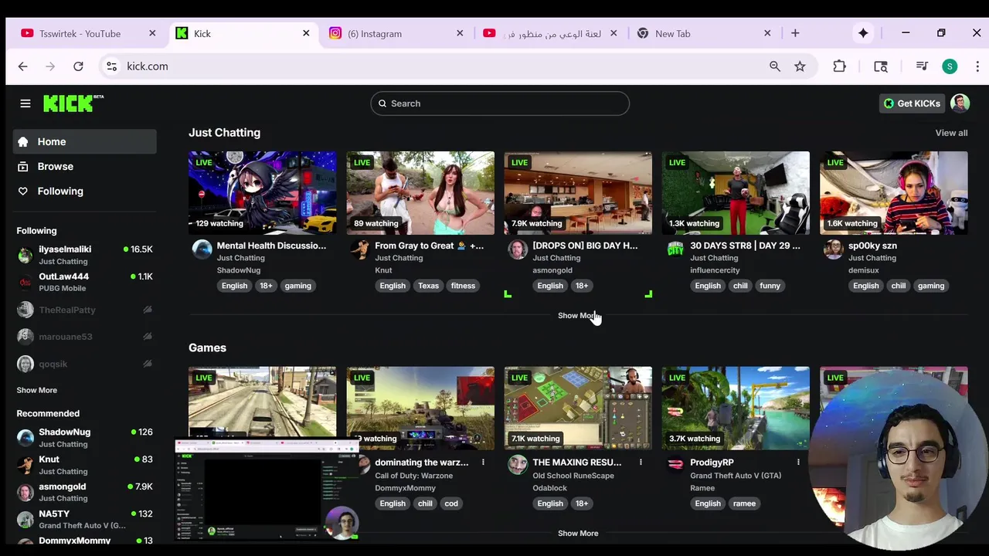
Task: Open ilyaselmaliki in Following list
Action: pyautogui.click(x=85, y=255)
